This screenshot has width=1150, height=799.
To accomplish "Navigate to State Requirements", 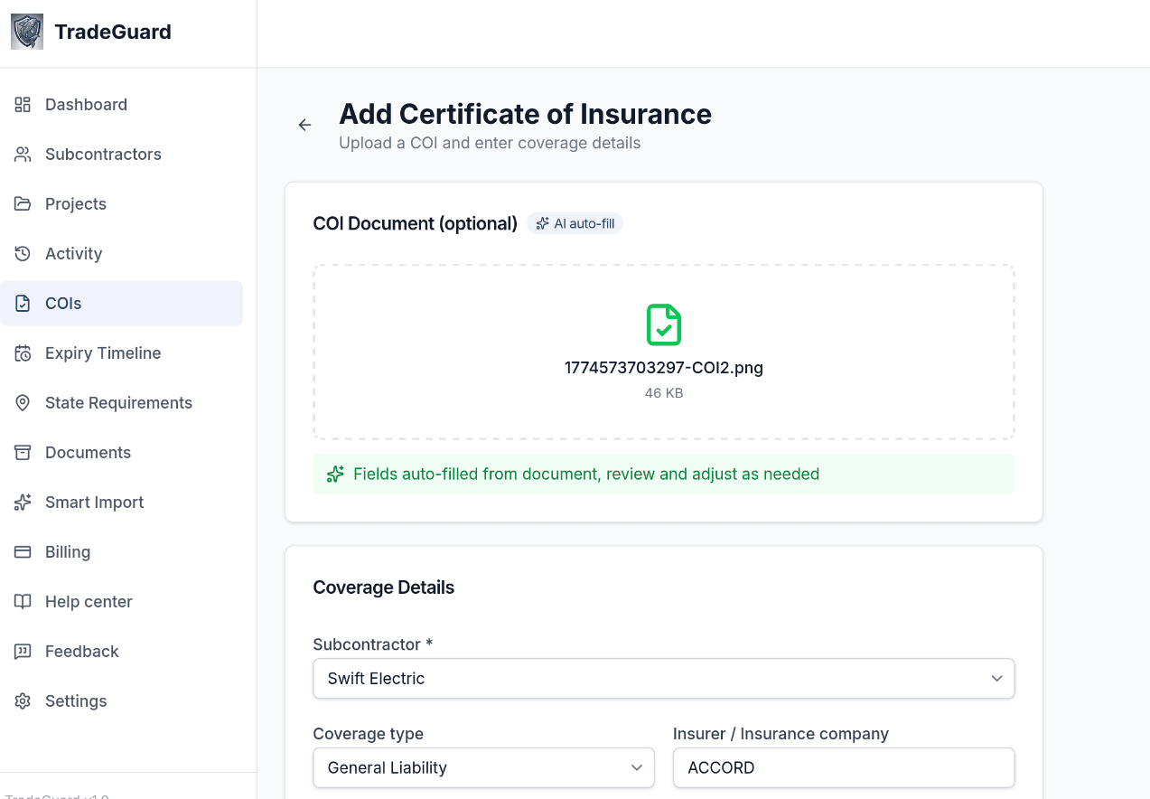I will (121, 403).
